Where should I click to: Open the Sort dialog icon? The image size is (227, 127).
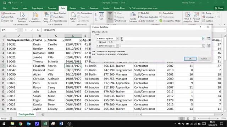(101, 15)
